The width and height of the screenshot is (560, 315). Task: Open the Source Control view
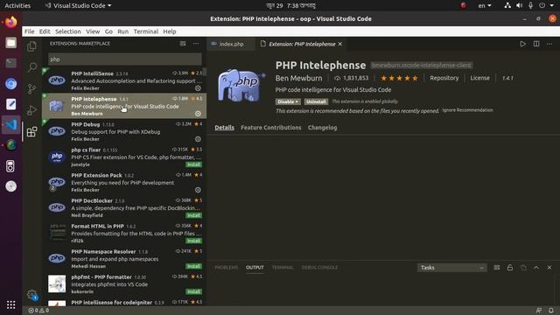pyautogui.click(x=31, y=88)
